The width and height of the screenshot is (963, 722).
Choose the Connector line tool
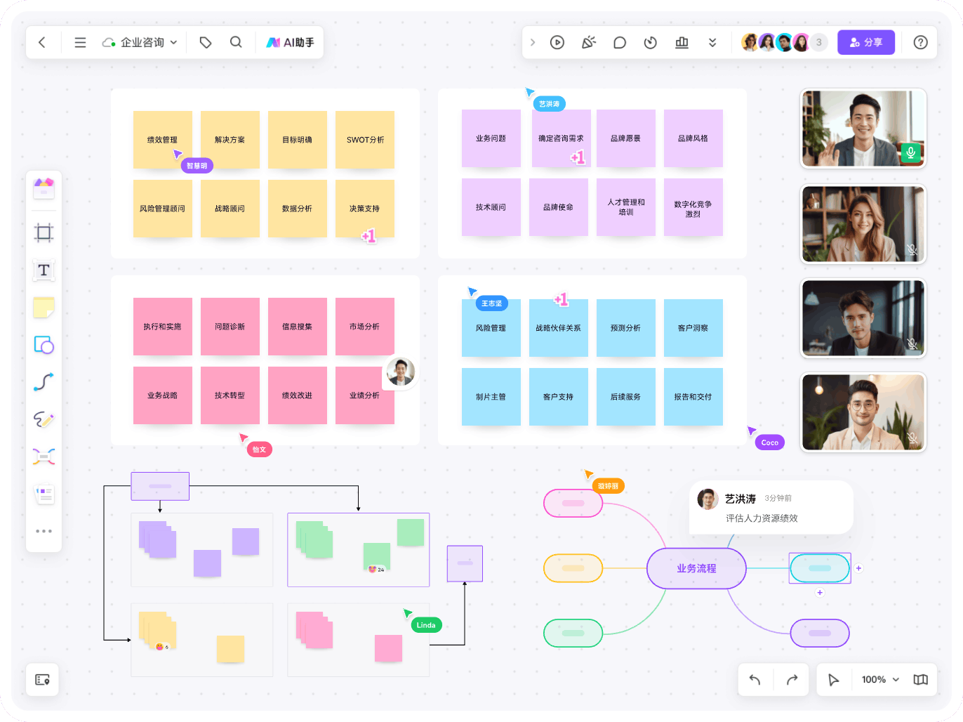pos(44,382)
